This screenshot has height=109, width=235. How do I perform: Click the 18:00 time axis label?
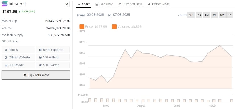click(106, 106)
